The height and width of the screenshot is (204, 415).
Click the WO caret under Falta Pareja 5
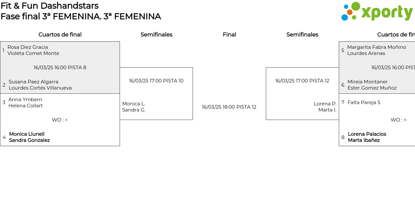pyautogui.click(x=405, y=120)
